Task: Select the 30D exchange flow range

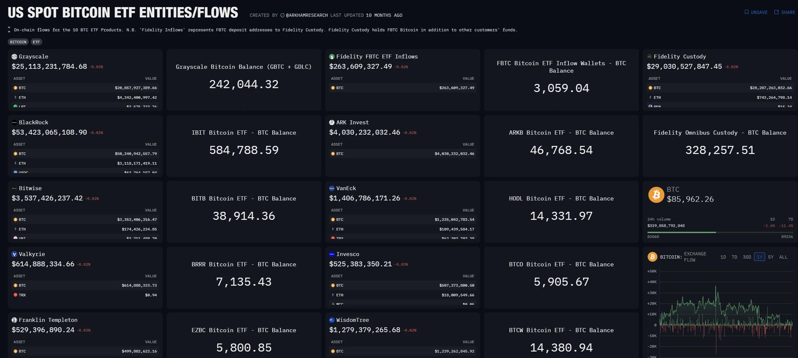Action: click(747, 257)
